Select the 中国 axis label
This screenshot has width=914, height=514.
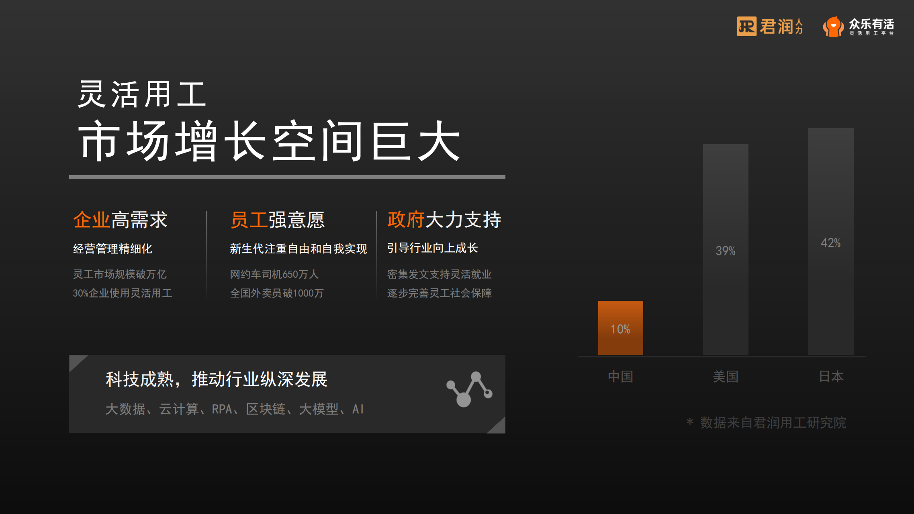point(620,377)
